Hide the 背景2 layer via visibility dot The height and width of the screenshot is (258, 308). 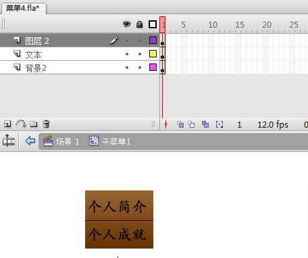click(x=127, y=68)
